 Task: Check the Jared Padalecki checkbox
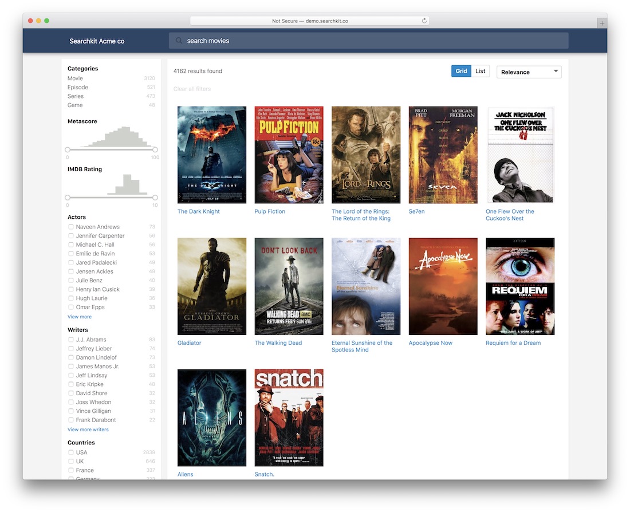pos(70,262)
